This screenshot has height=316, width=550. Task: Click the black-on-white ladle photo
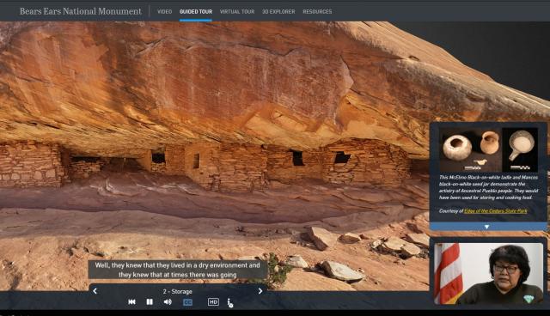click(x=520, y=149)
